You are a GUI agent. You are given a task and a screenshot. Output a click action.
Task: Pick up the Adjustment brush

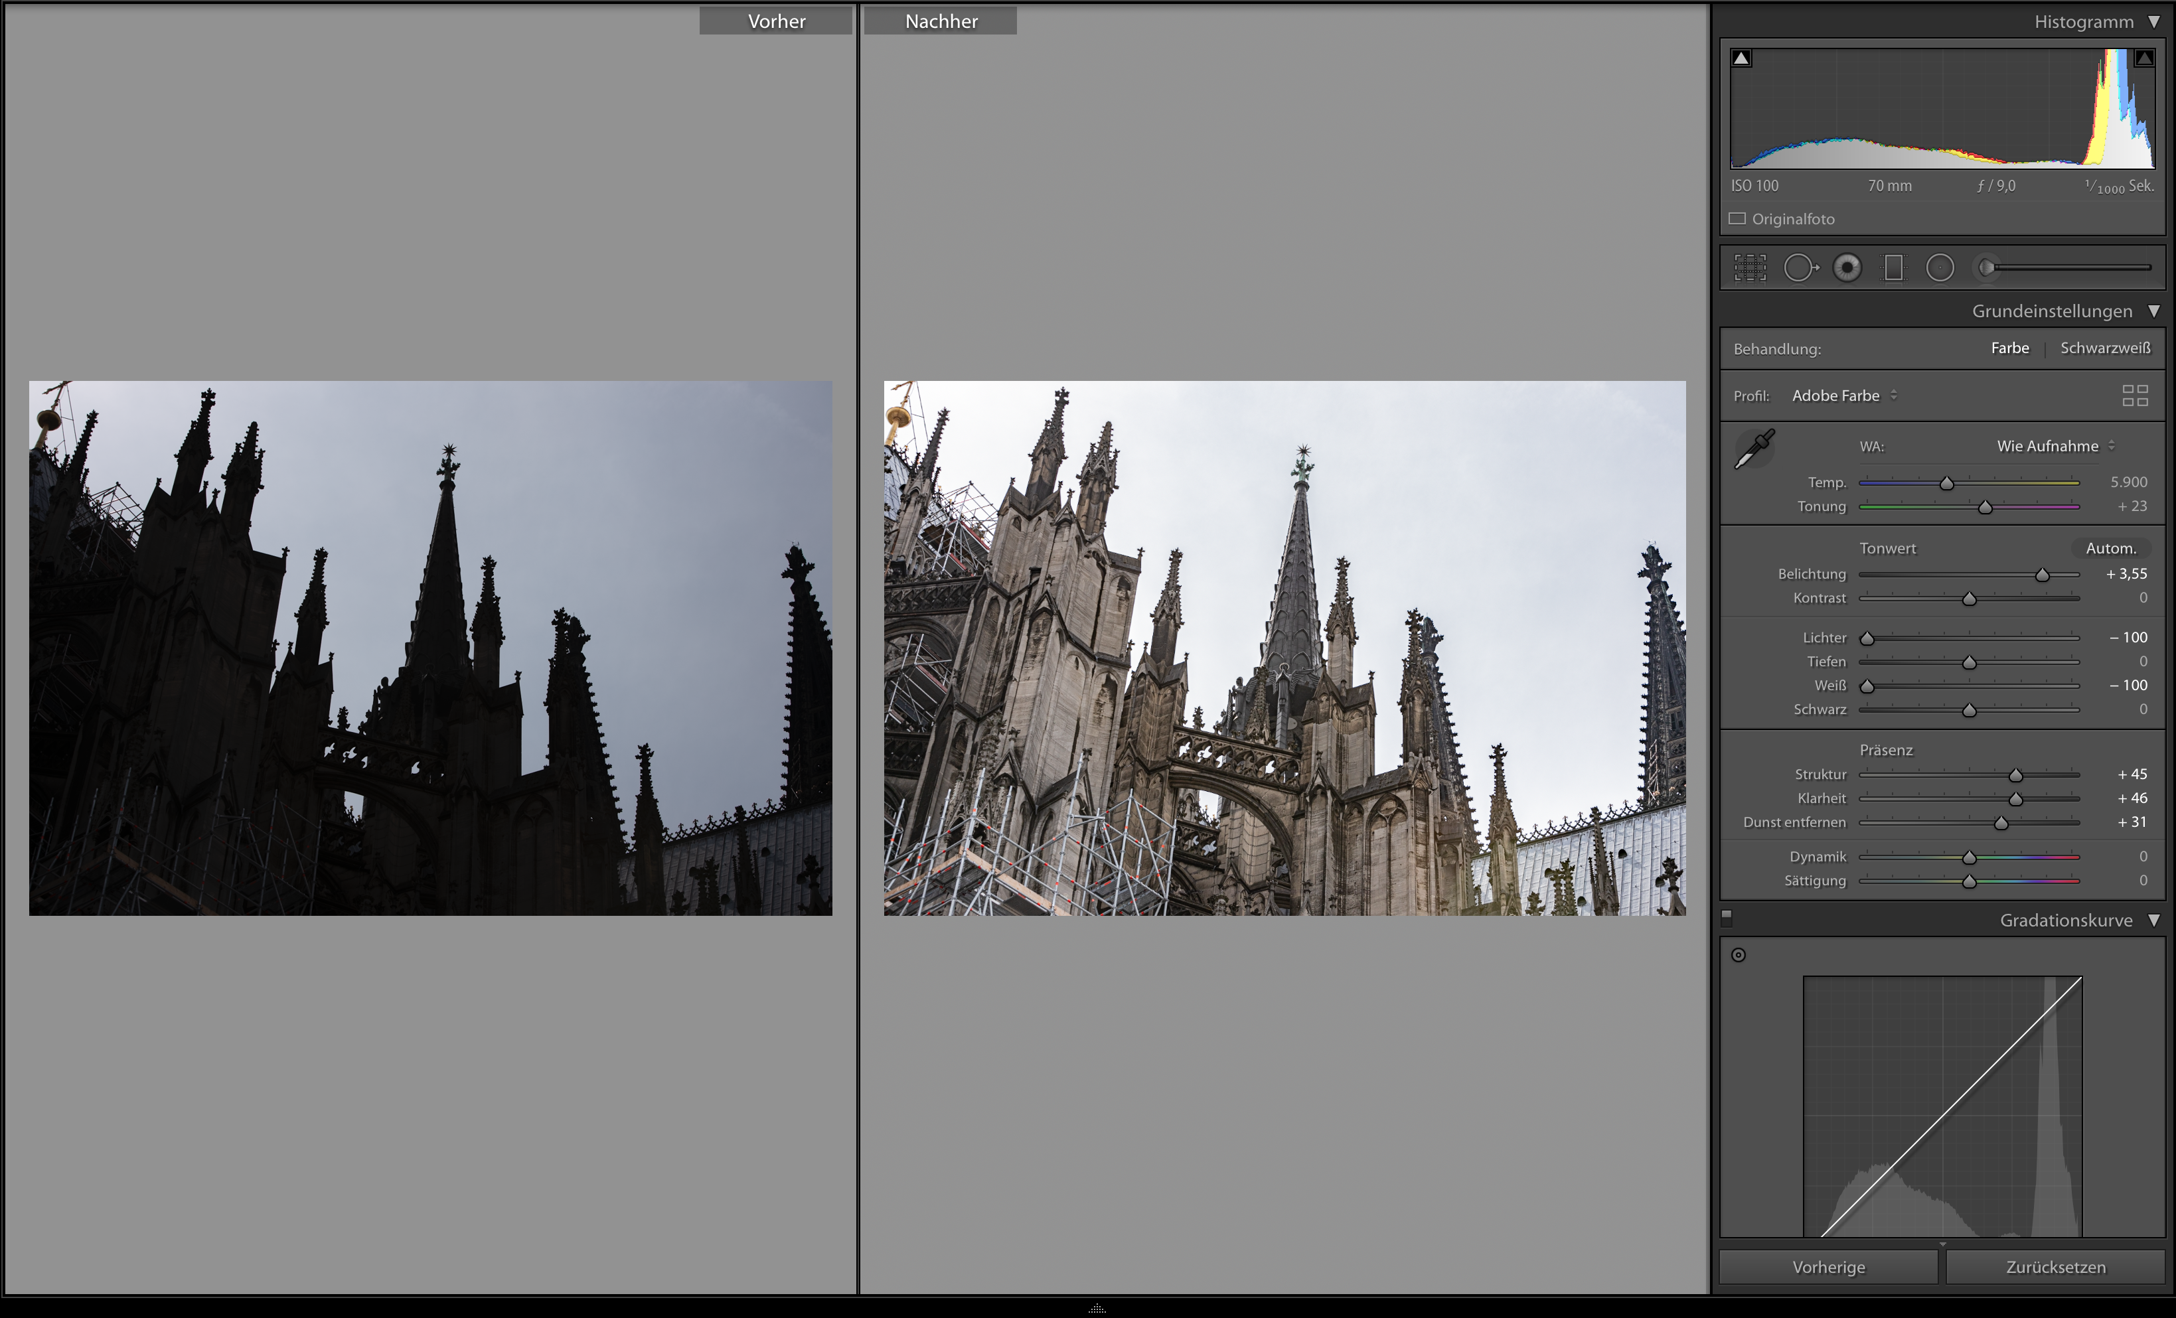pos(1987,267)
